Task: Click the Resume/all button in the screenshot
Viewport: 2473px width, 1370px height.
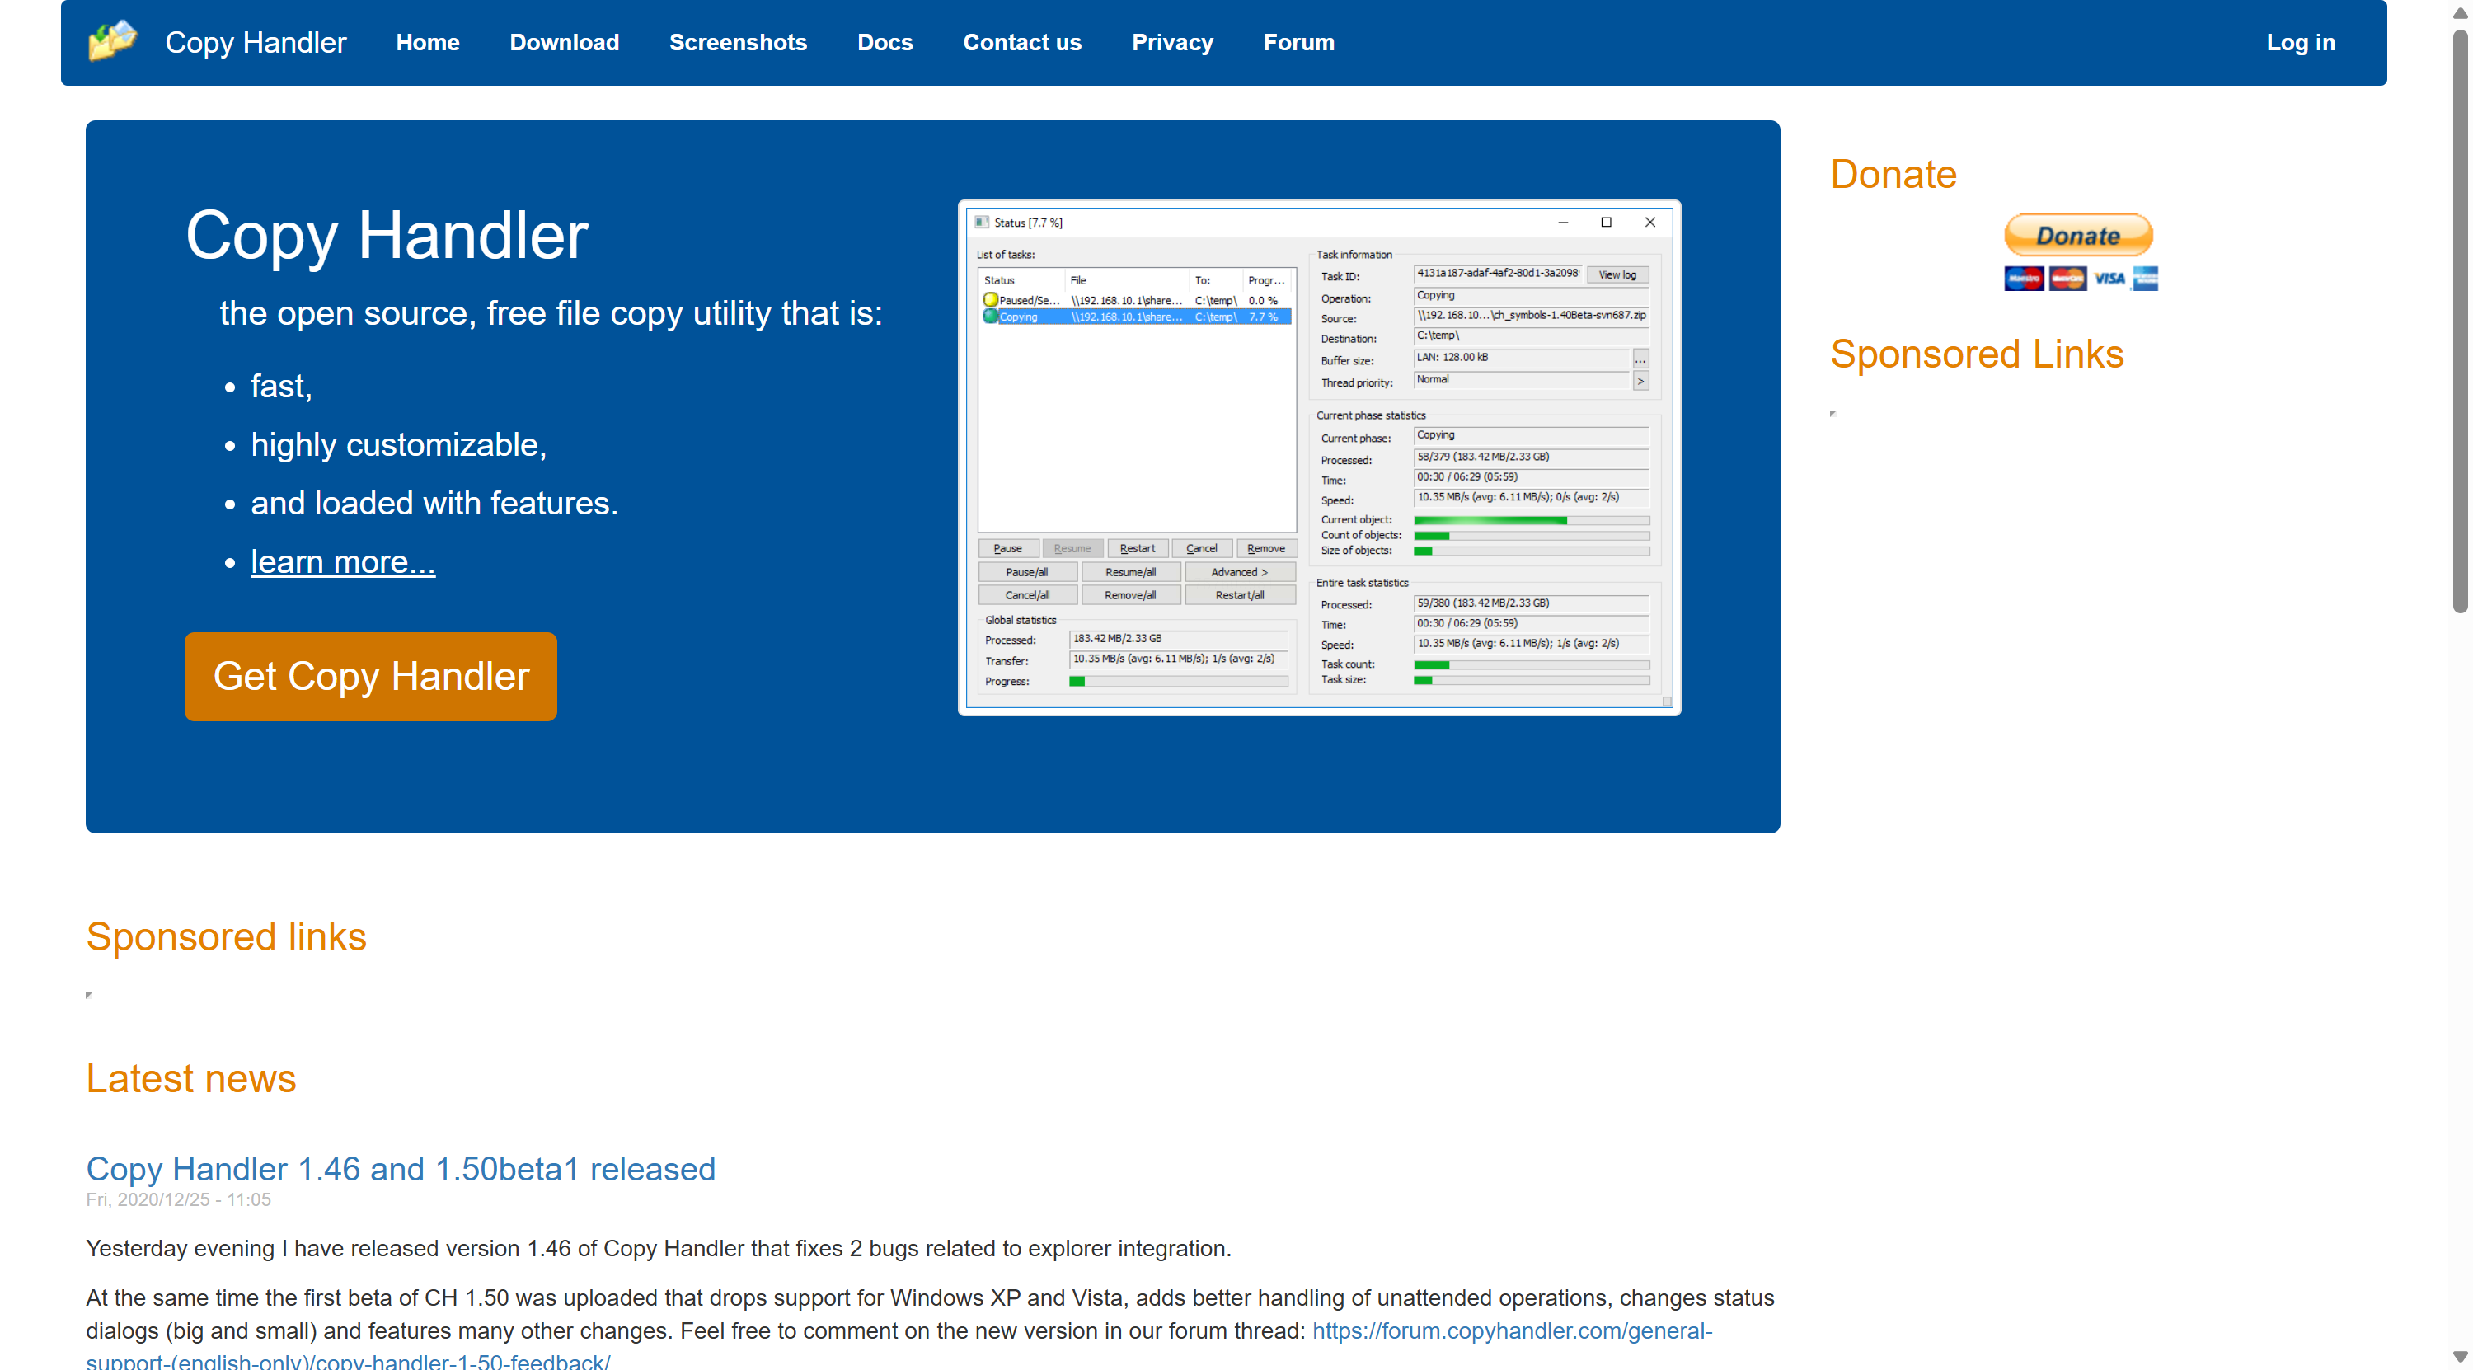Action: (x=1131, y=572)
